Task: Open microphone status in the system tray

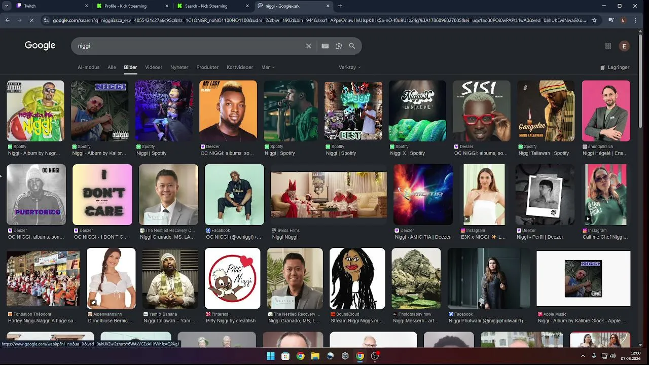Action: tap(594, 356)
